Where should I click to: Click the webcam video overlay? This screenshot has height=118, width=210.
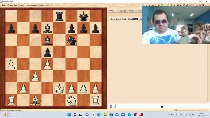[x=176, y=25]
